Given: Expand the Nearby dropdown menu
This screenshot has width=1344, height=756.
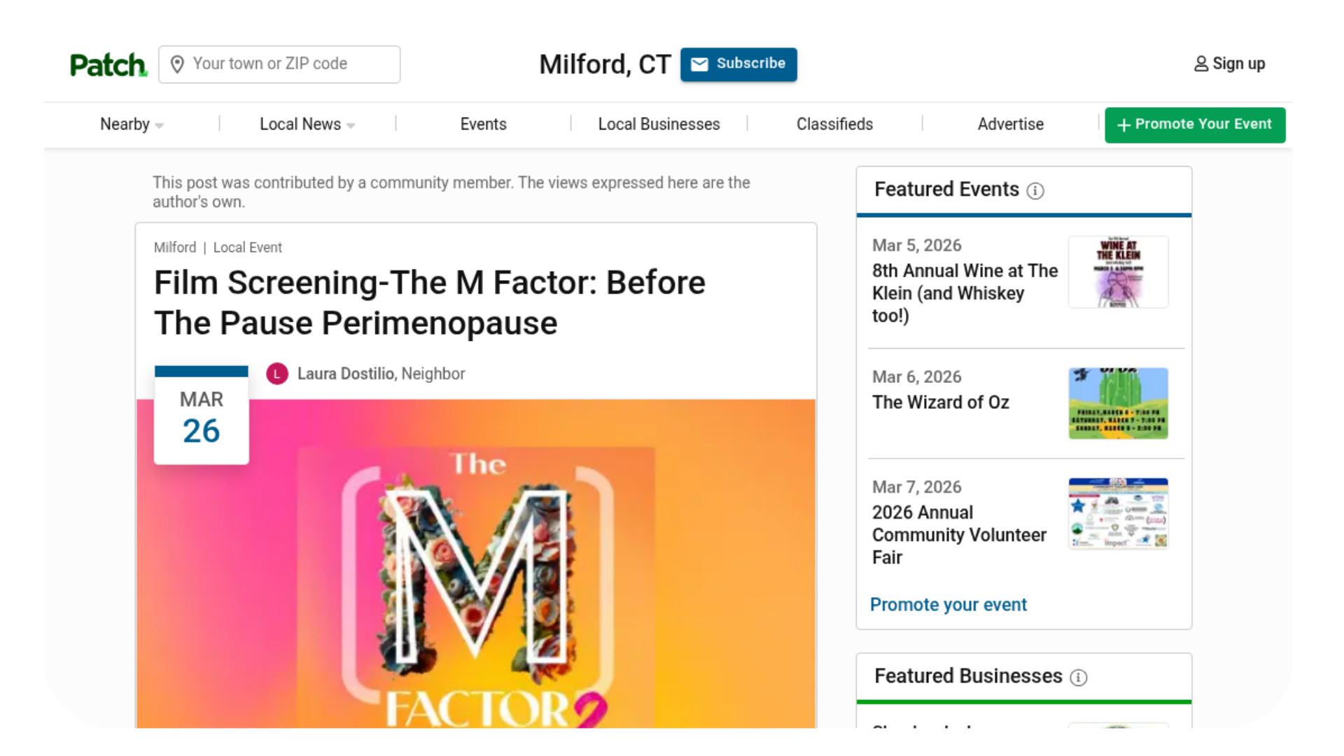Looking at the screenshot, I should [131, 125].
